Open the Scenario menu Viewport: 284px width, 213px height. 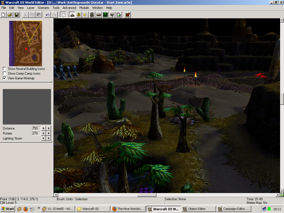[44, 8]
